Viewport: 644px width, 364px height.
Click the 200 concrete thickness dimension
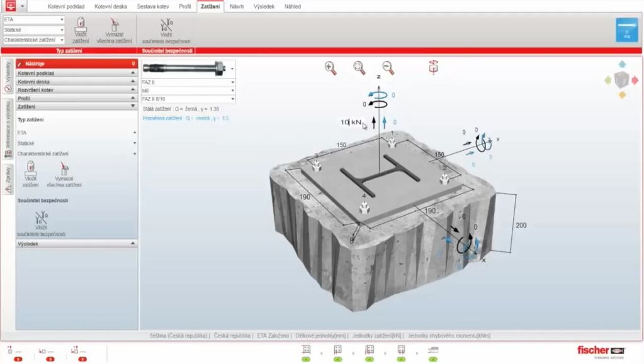(x=521, y=225)
